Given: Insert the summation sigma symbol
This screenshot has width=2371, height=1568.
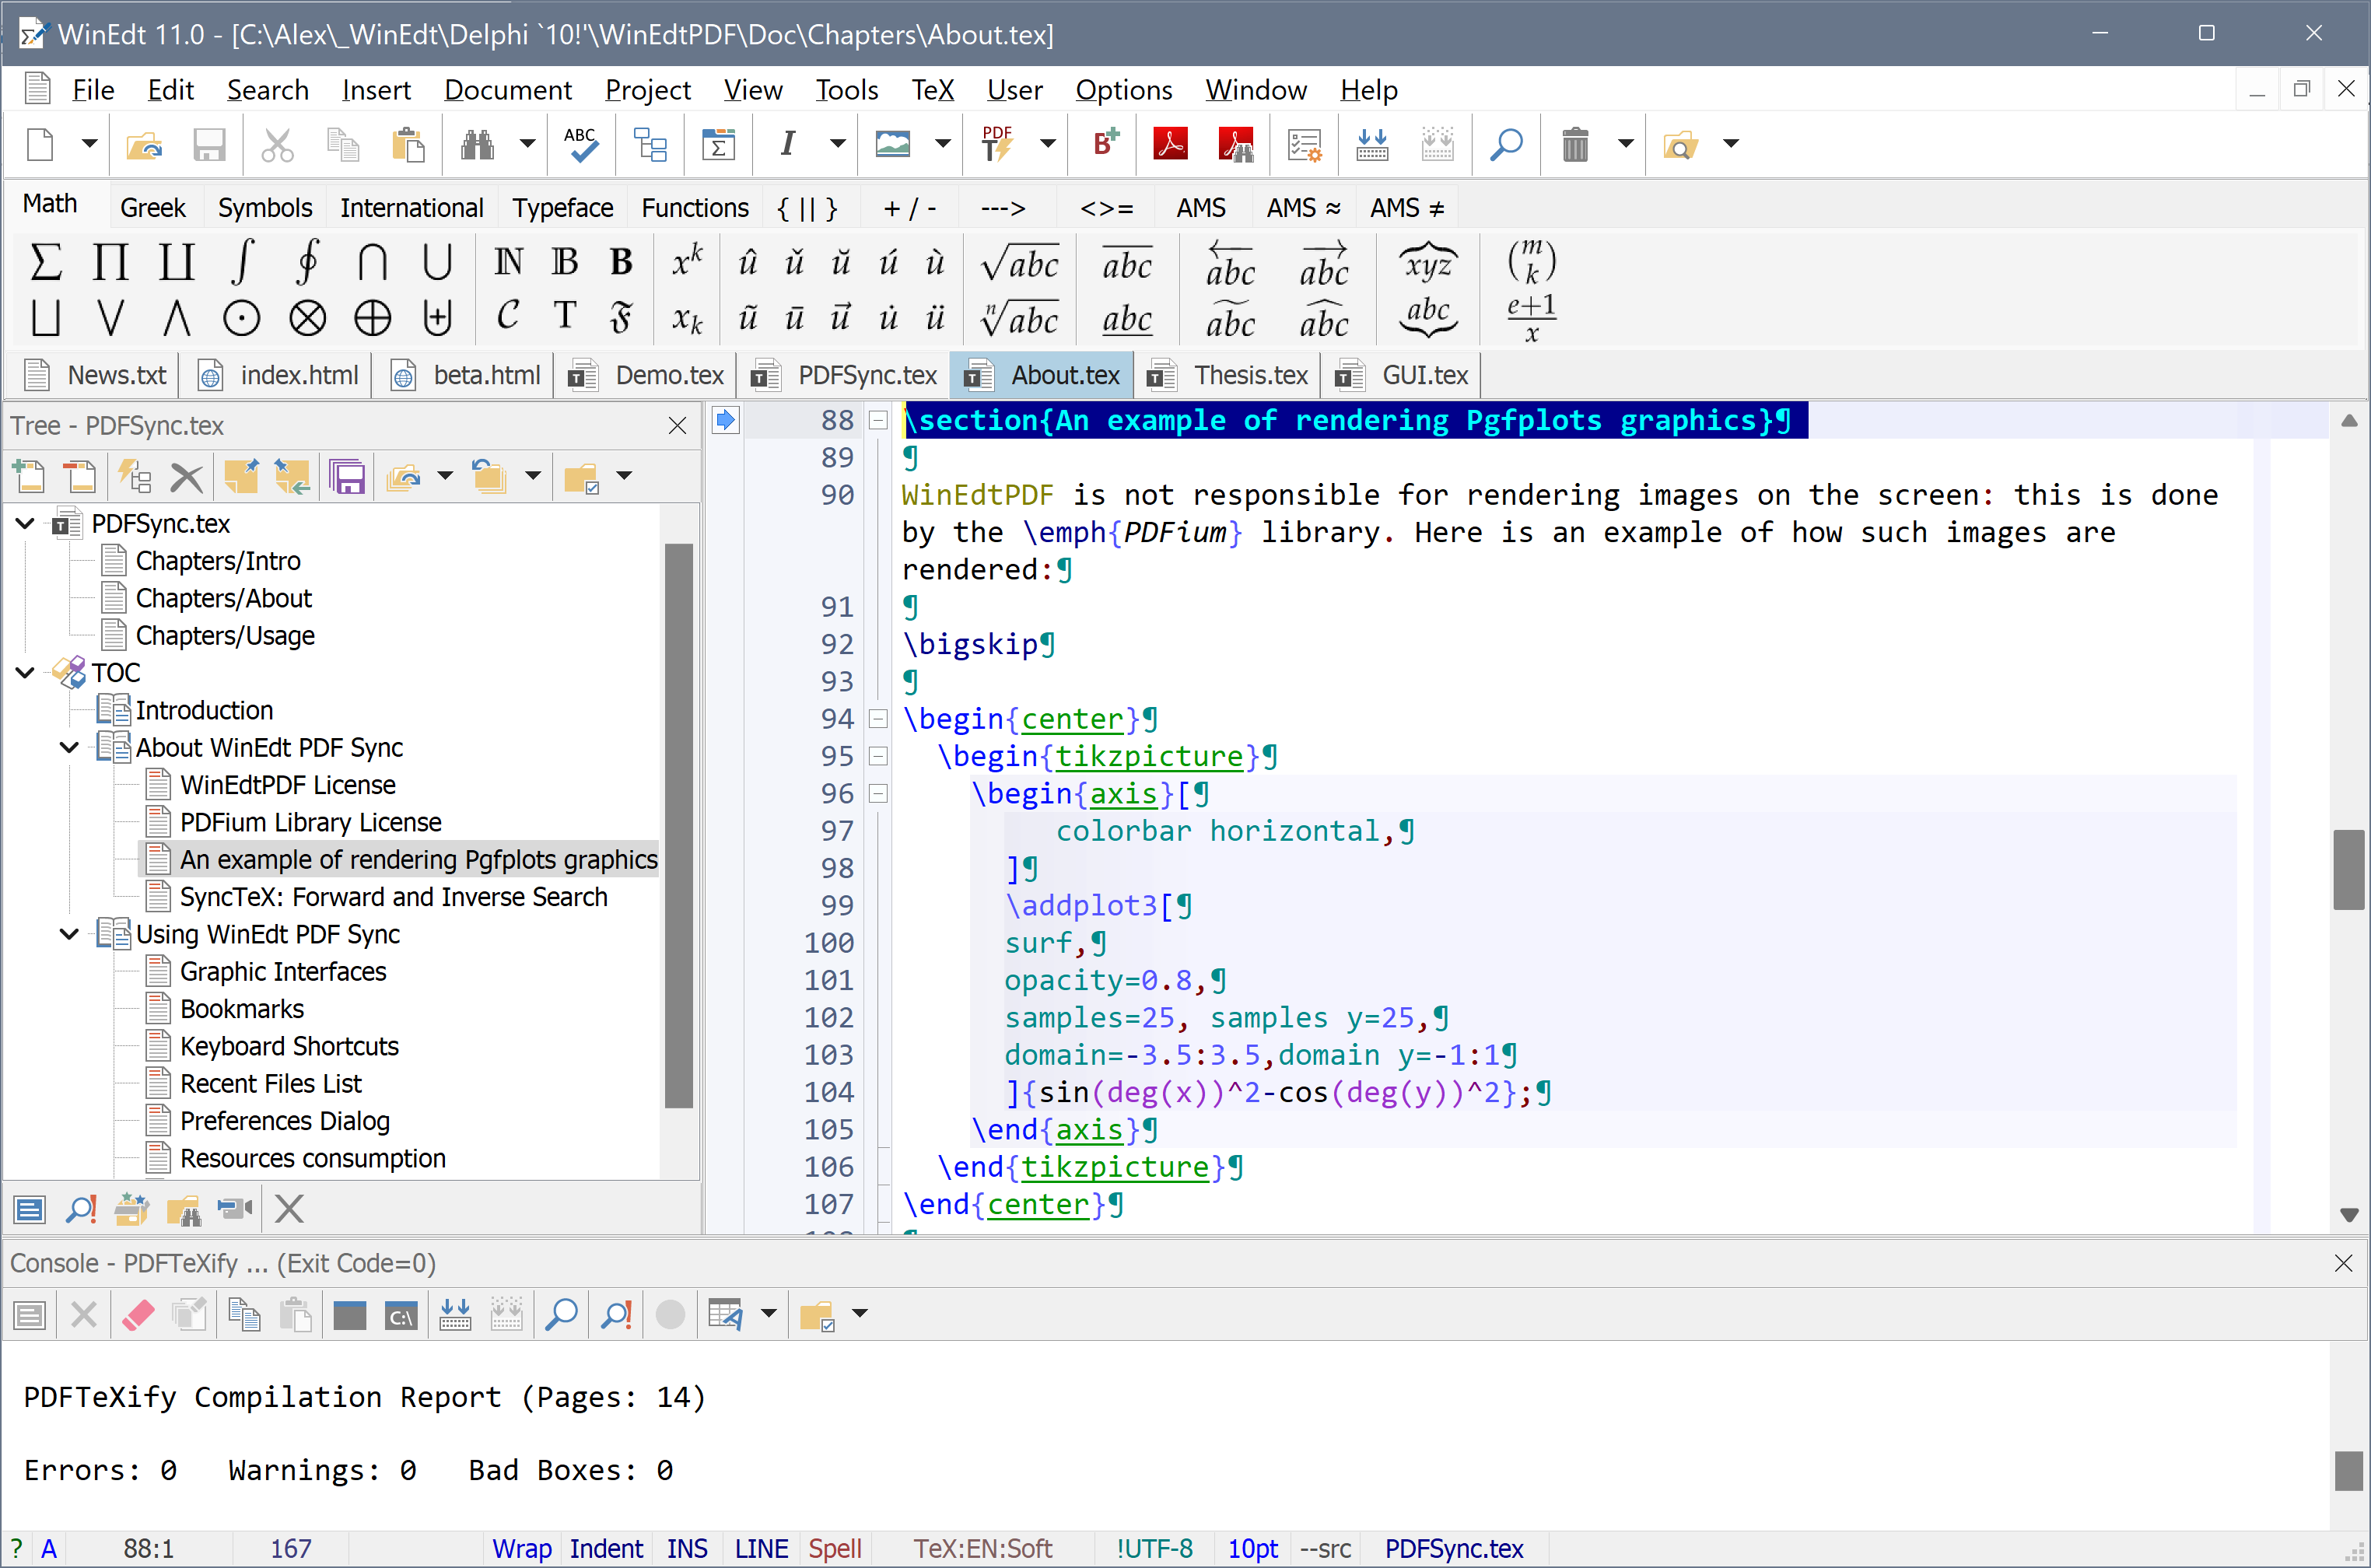Looking at the screenshot, I should click(x=46, y=263).
